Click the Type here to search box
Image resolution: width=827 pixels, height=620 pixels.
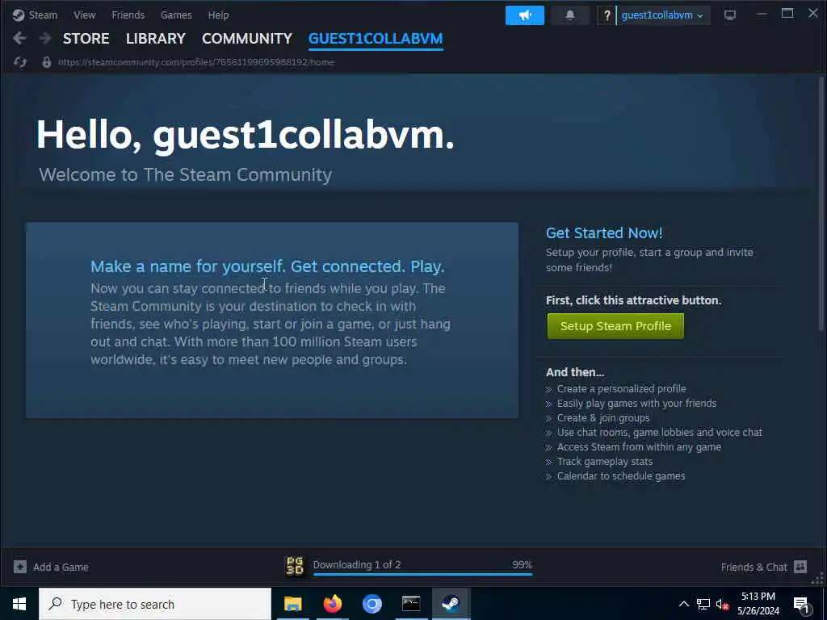tap(155, 604)
